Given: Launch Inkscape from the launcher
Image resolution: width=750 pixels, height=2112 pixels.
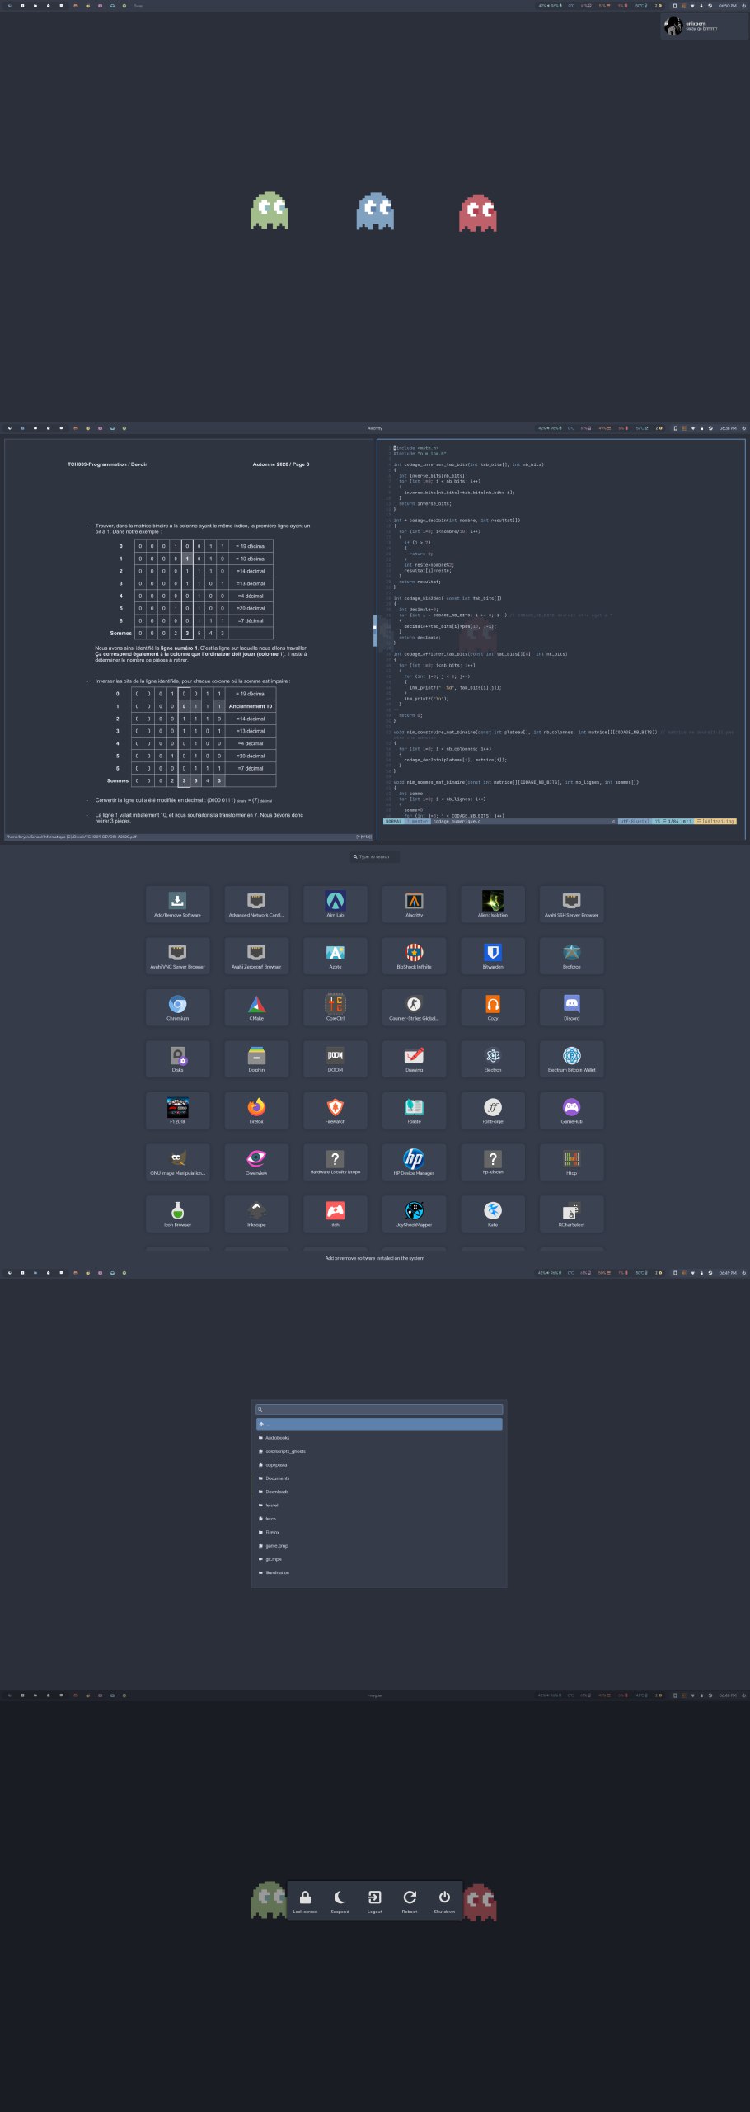Looking at the screenshot, I should click(256, 1214).
